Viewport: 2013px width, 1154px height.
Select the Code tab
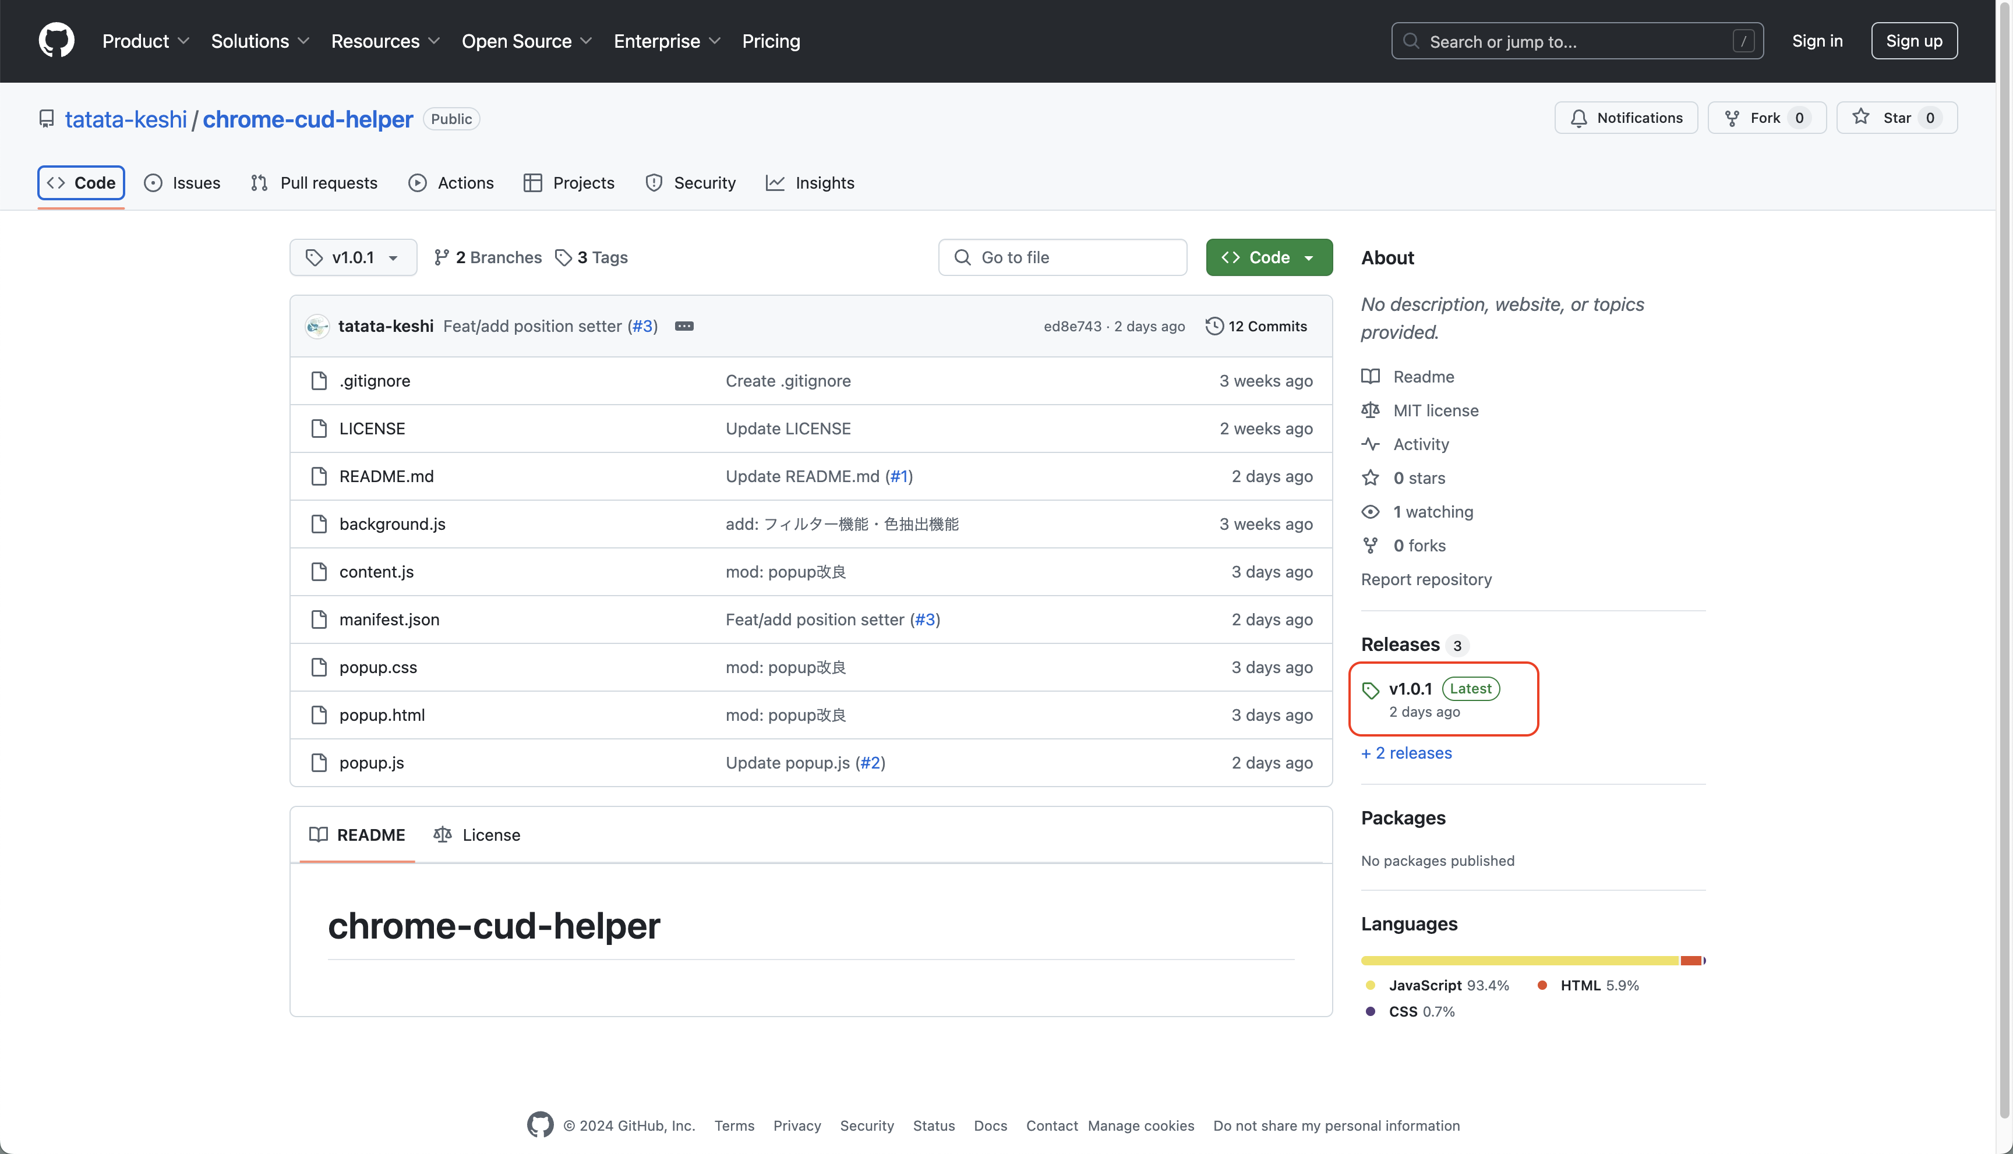click(x=81, y=183)
